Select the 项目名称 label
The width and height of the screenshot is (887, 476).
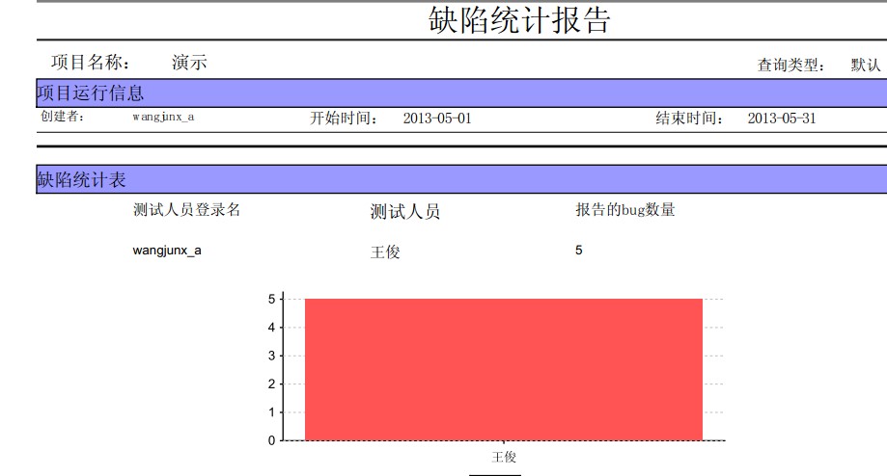91,62
